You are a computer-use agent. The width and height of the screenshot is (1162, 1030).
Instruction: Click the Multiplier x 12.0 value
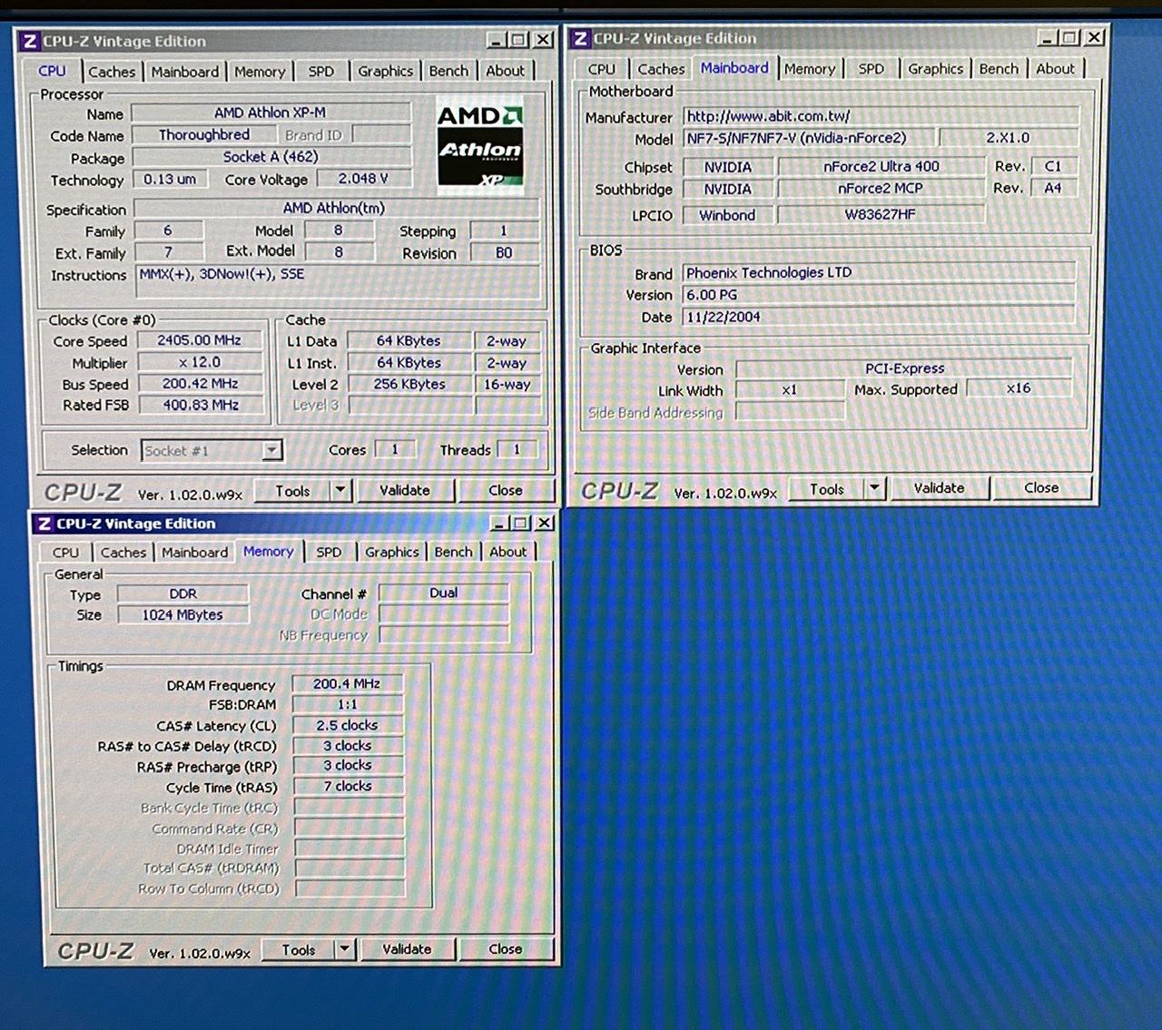[x=199, y=362]
